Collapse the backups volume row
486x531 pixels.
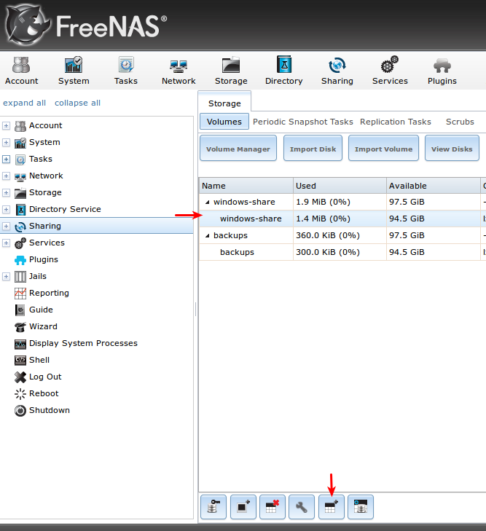(207, 236)
